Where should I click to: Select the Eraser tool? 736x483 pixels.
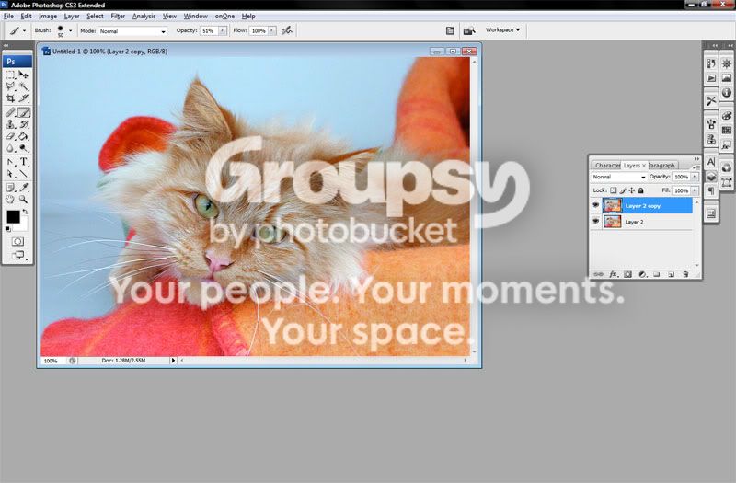[x=10, y=136]
